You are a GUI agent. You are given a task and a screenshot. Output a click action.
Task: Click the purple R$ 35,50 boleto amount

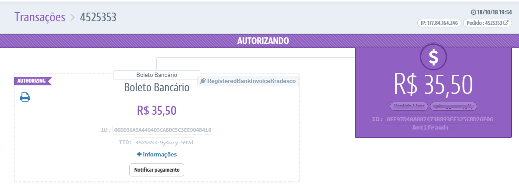click(157, 110)
